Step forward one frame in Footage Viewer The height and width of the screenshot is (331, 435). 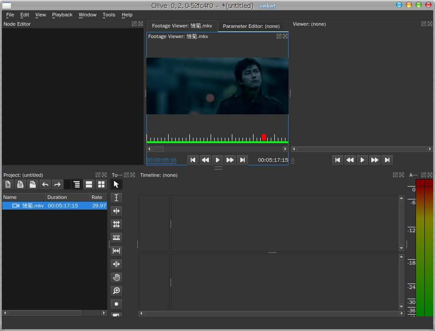point(230,160)
